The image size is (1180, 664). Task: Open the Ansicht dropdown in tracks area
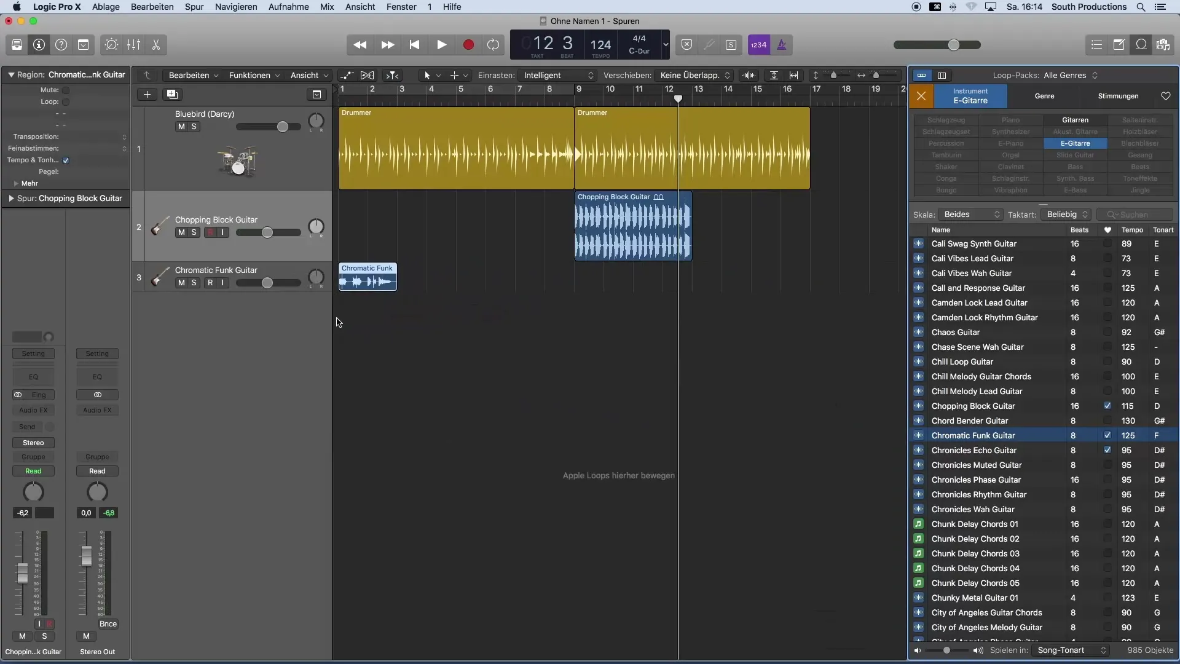coord(309,76)
